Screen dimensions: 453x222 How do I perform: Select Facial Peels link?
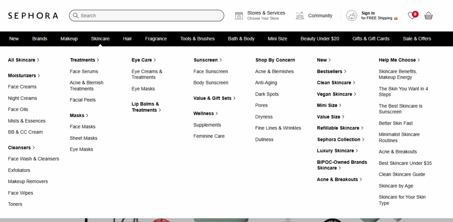tap(83, 100)
